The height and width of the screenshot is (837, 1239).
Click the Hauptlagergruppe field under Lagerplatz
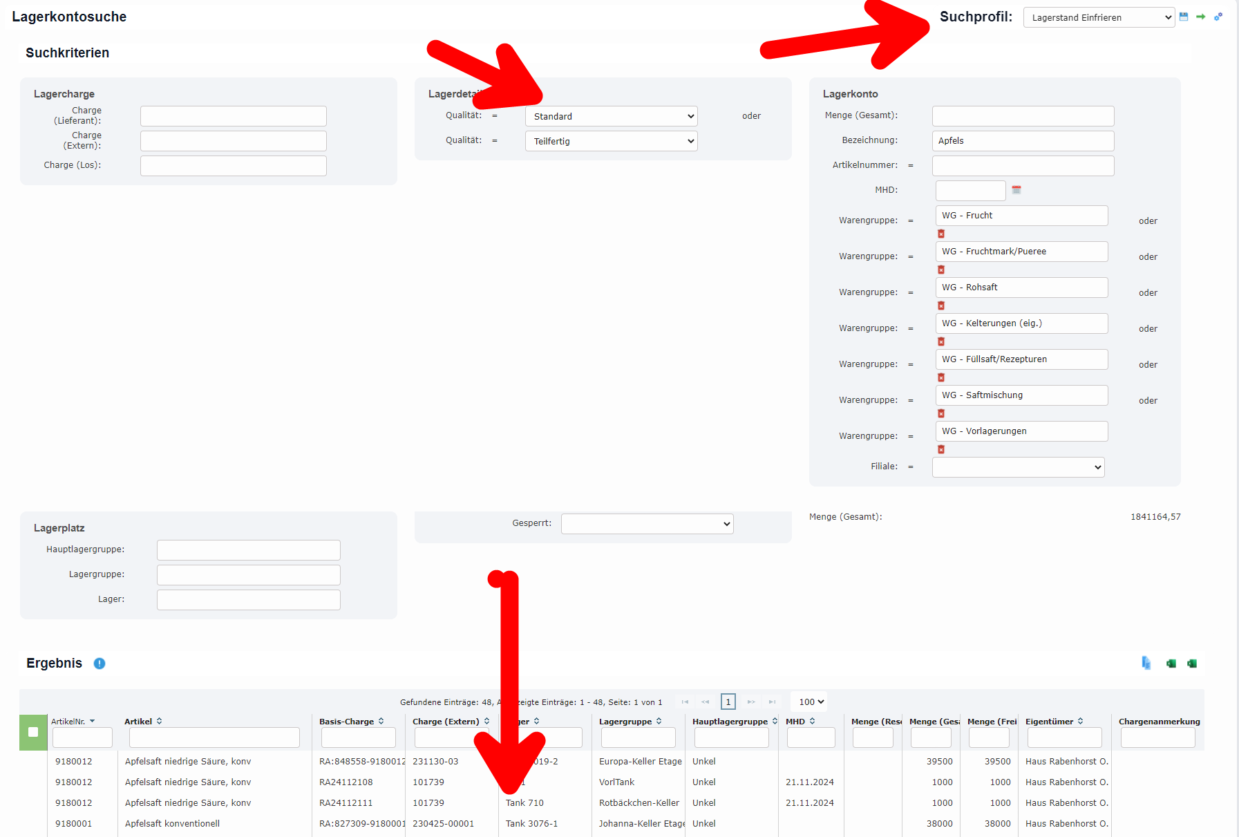(248, 550)
